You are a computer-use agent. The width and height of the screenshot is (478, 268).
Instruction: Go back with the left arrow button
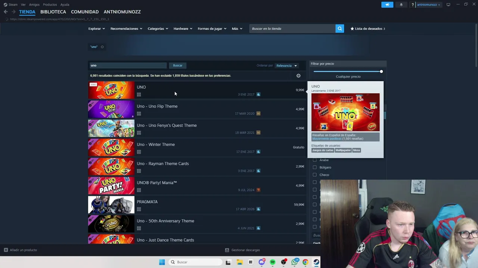coord(6,12)
